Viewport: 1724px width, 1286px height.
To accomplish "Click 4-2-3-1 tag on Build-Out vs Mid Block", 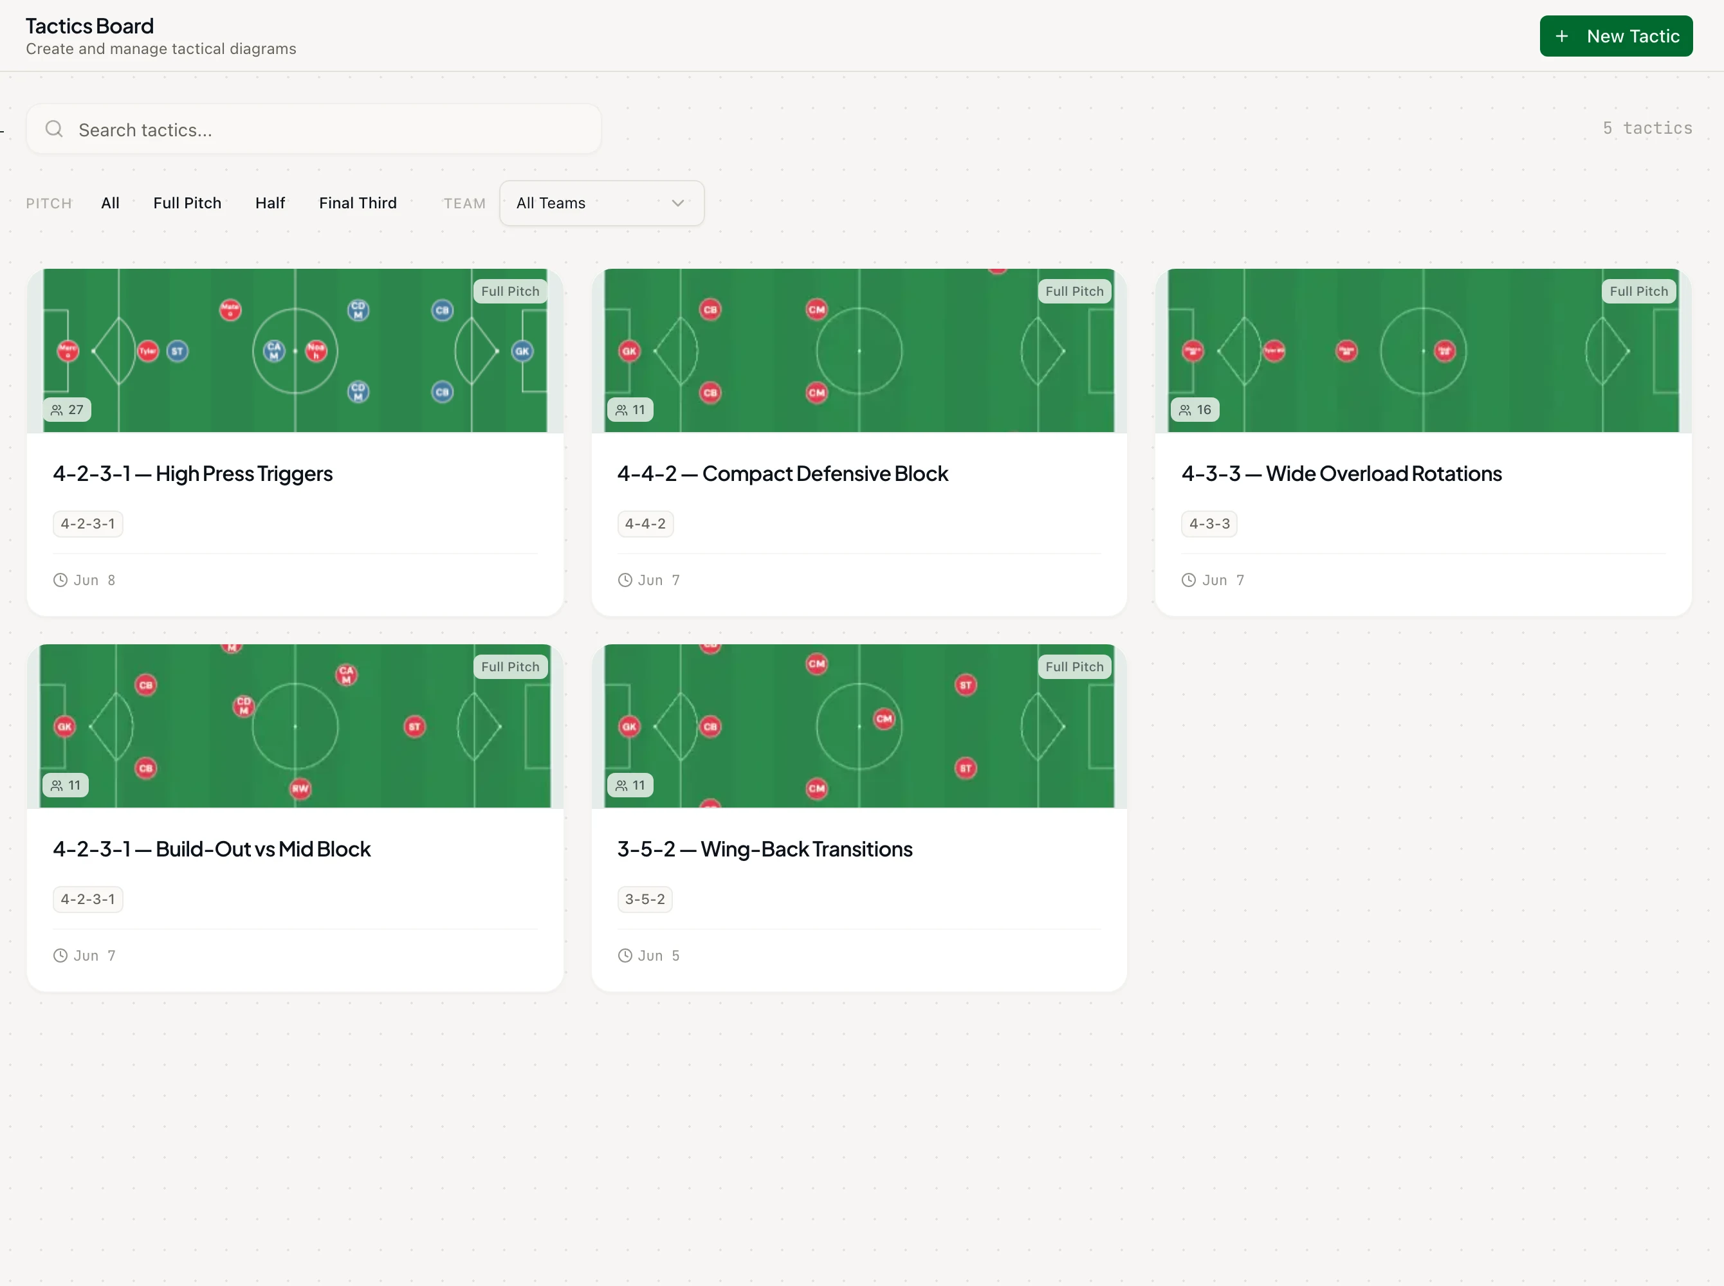I will (x=88, y=899).
